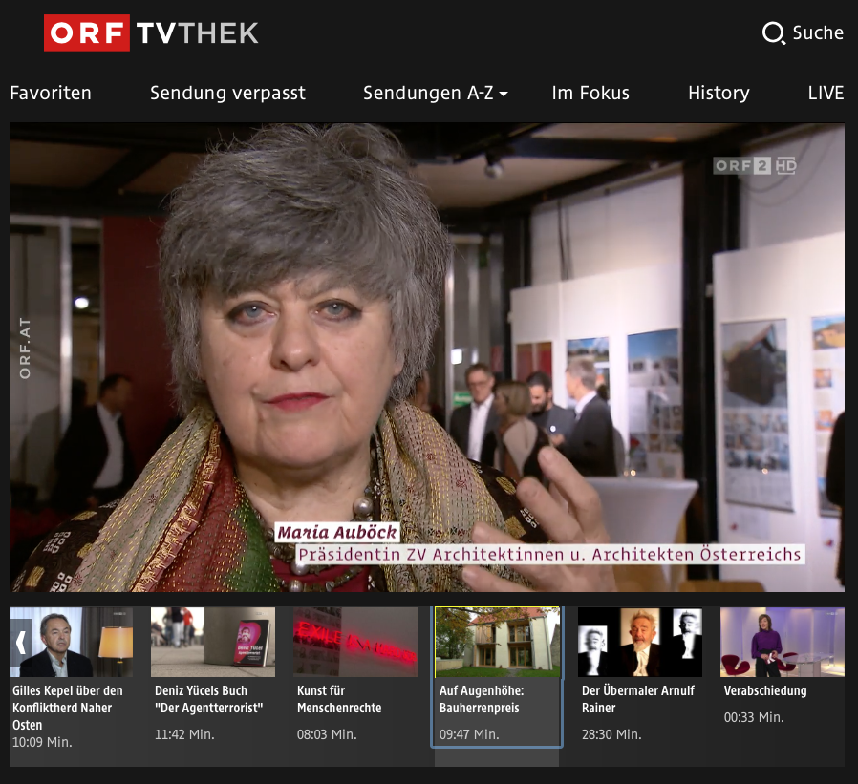Open the Favoriten menu item
Screen dimensions: 858x784
coord(51,93)
